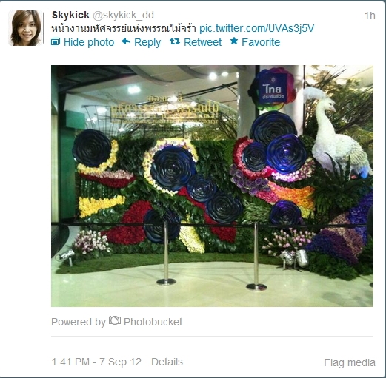Click the Hide photo icon
The width and height of the screenshot is (386, 378).
[56, 41]
